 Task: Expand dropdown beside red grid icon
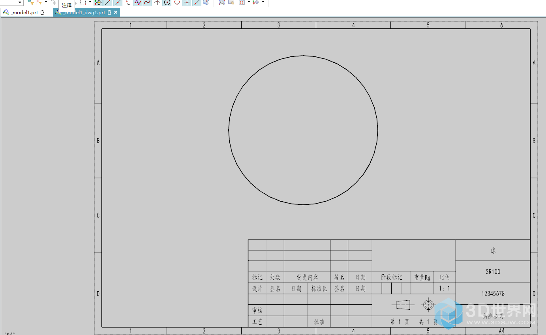248,2
